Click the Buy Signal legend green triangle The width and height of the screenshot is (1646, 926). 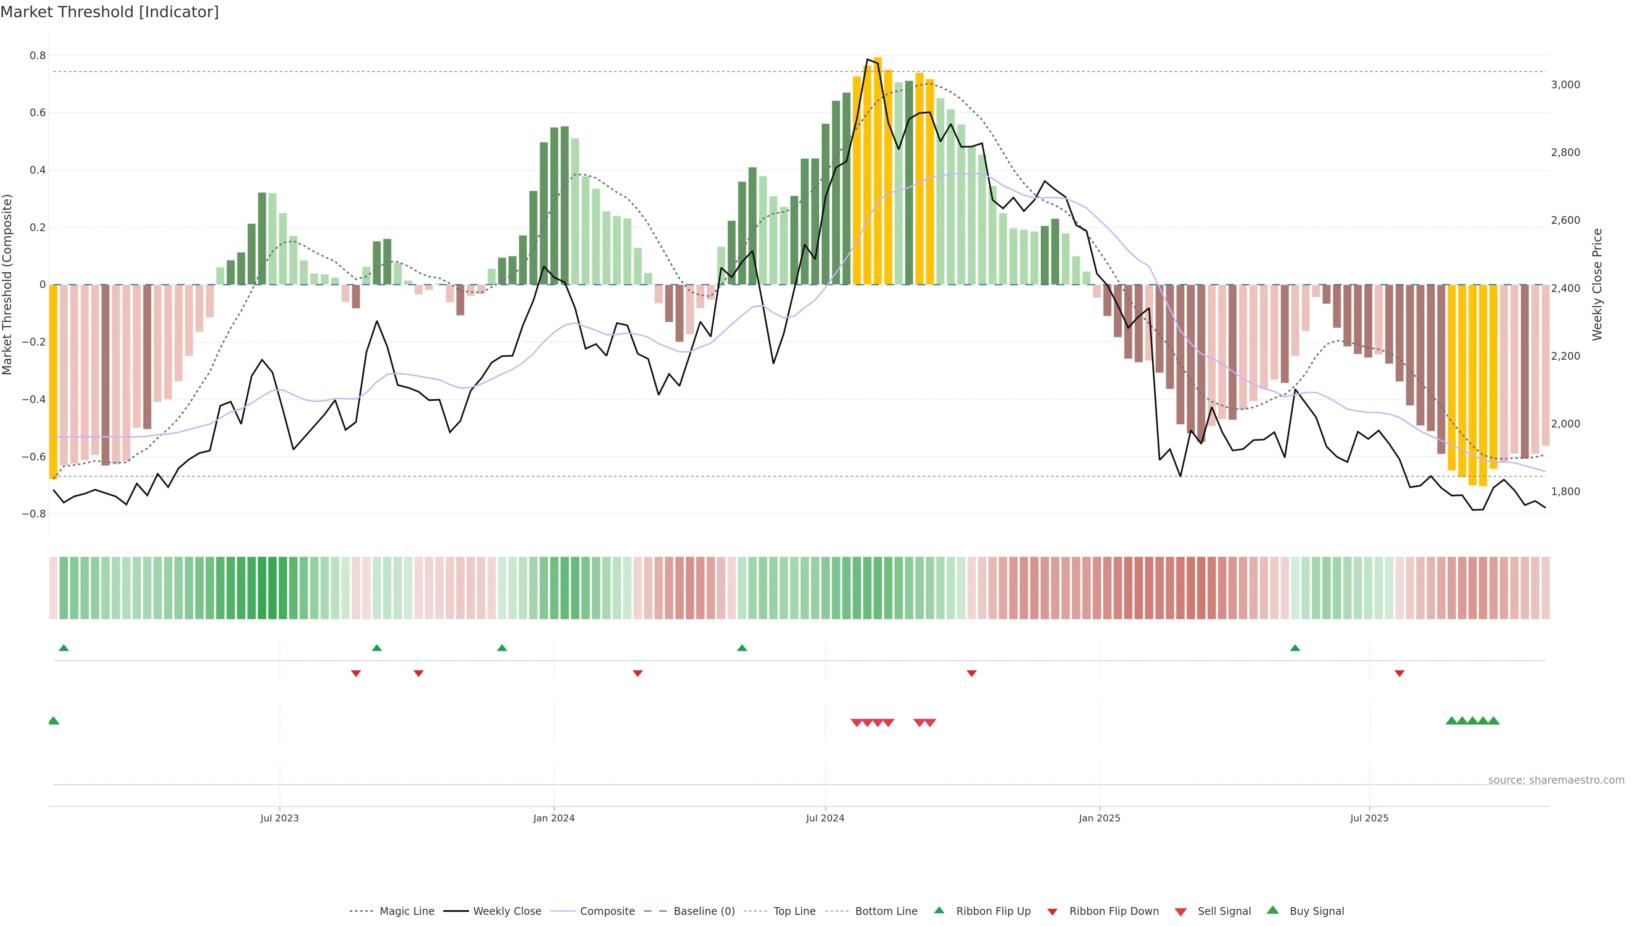(x=1273, y=911)
